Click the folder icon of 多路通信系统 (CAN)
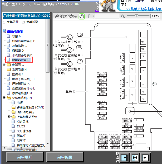Image resolution: width=162 pixels, height=164 pixels. [x=13, y=107]
